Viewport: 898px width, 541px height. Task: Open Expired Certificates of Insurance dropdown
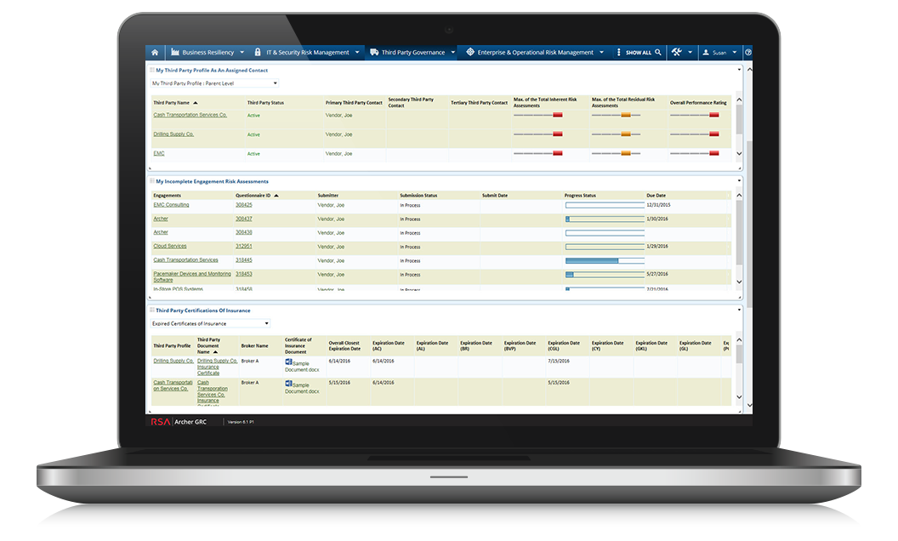[210, 323]
